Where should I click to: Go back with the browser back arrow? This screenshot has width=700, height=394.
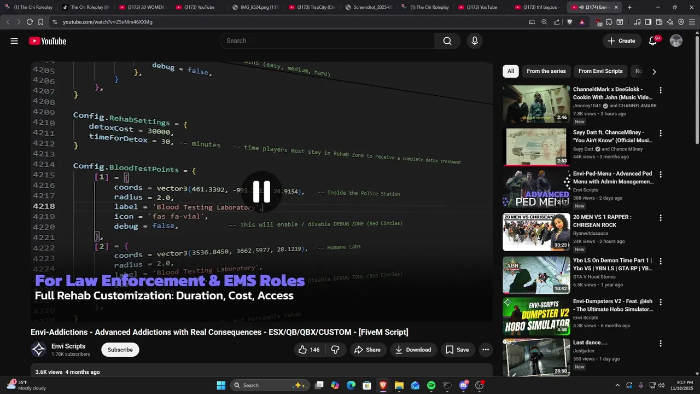pyautogui.click(x=8, y=22)
